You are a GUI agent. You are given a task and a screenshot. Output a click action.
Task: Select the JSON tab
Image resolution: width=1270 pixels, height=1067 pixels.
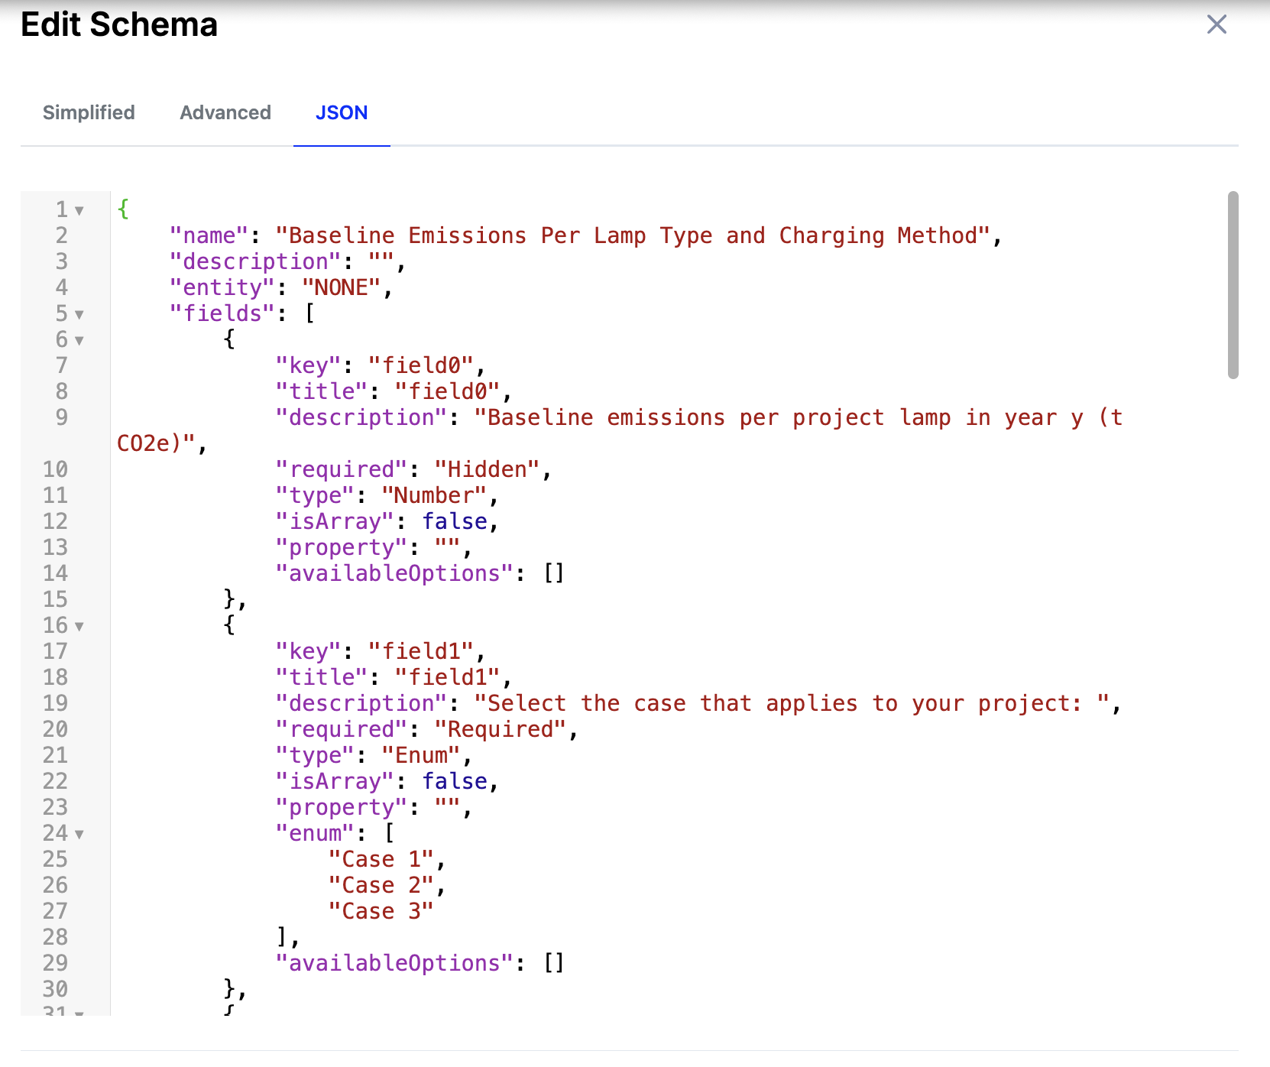[x=342, y=112]
